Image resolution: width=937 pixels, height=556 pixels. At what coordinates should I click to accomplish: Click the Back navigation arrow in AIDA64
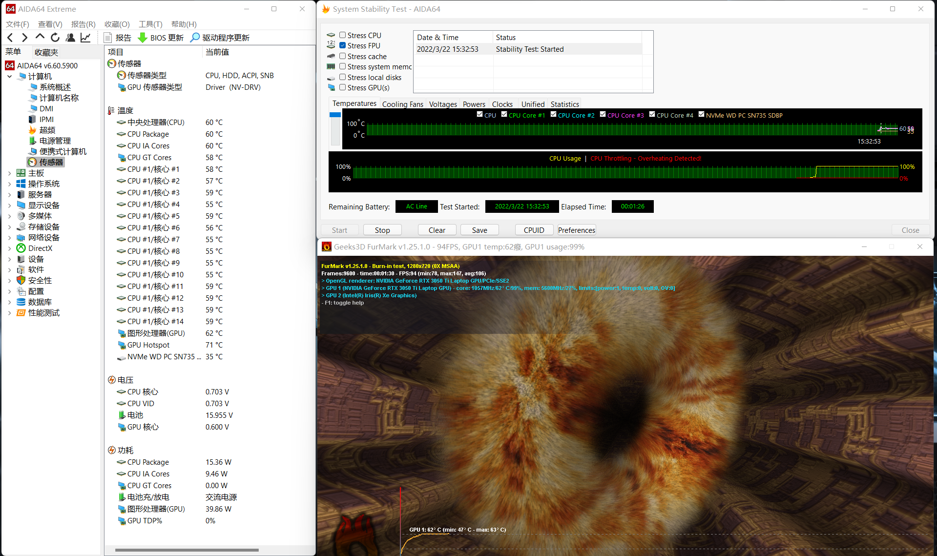click(10, 38)
